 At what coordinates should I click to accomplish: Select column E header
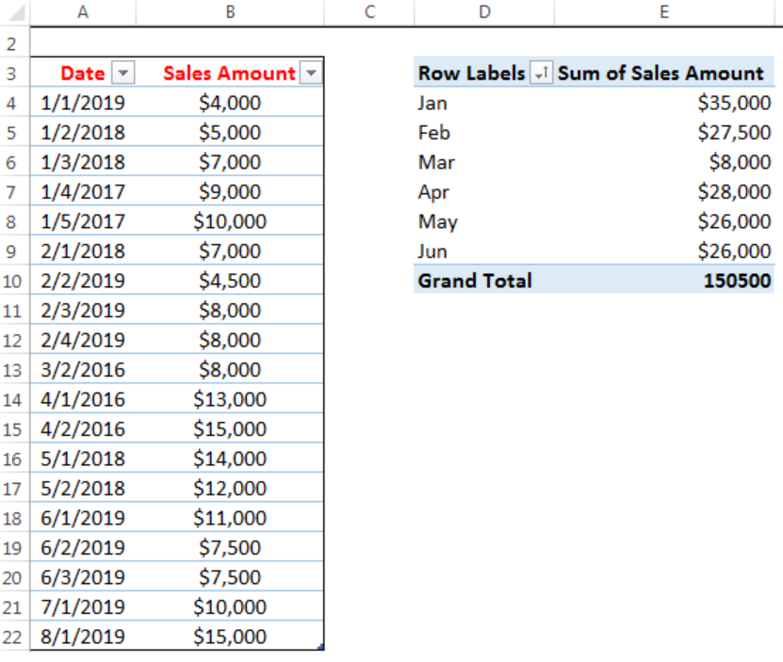664,12
